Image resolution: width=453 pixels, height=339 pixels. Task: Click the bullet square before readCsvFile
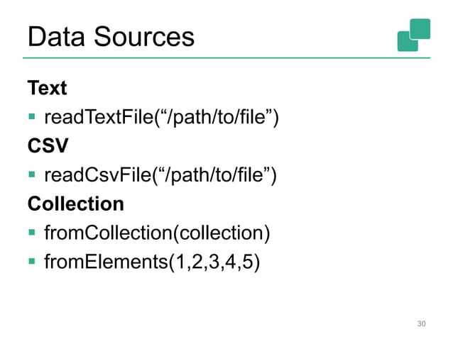pyautogui.click(x=32, y=175)
